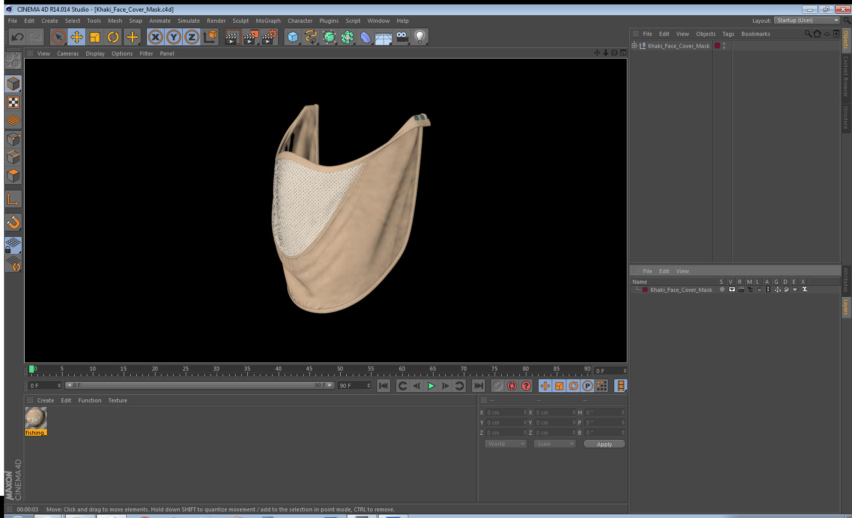
Task: Expand Khaki_Face_Cover_Mask object tree
Action: click(634, 46)
